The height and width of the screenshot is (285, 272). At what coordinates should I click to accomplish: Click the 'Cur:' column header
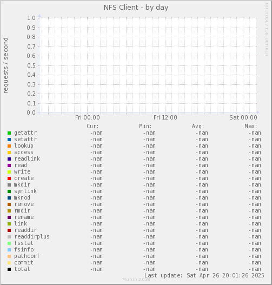[x=92, y=126]
